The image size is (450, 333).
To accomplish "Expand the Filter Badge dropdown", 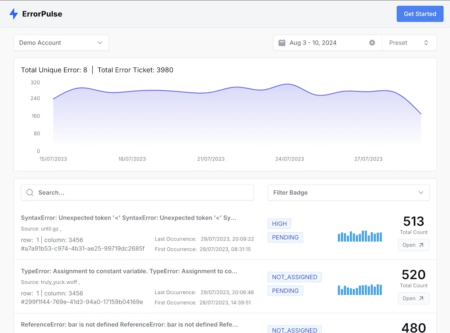I will pyautogui.click(x=348, y=192).
